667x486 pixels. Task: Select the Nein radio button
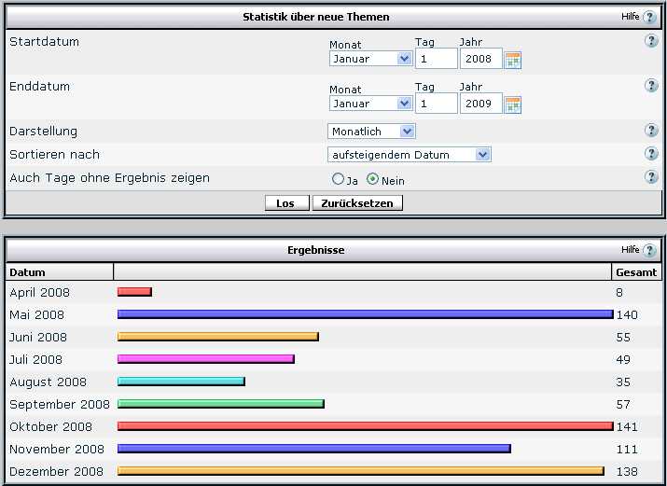point(372,179)
